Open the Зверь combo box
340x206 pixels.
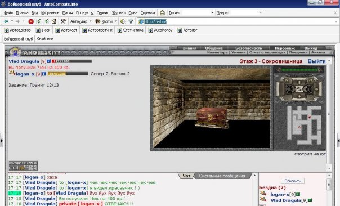pos(247,12)
